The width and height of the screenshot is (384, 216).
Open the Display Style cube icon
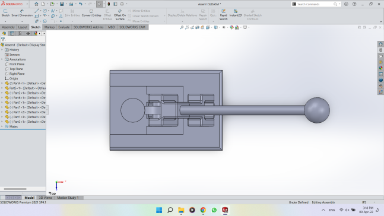pyautogui.click(x=216, y=27)
